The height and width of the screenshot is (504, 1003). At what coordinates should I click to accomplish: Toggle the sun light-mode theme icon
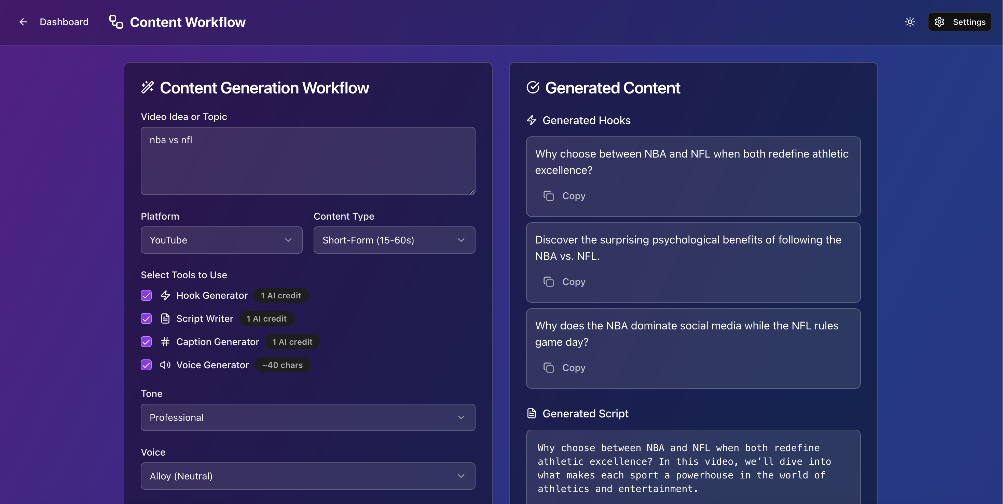[909, 22]
